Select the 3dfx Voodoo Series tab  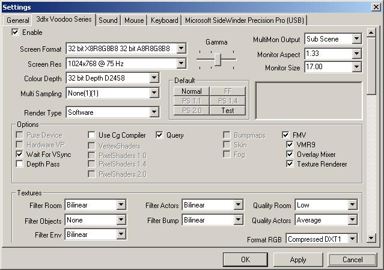coord(64,19)
